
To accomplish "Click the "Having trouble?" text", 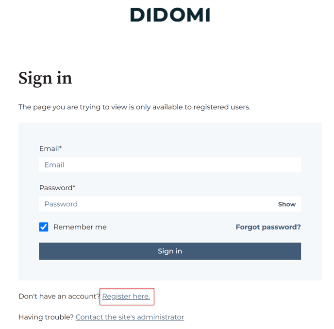I will click(x=46, y=317).
